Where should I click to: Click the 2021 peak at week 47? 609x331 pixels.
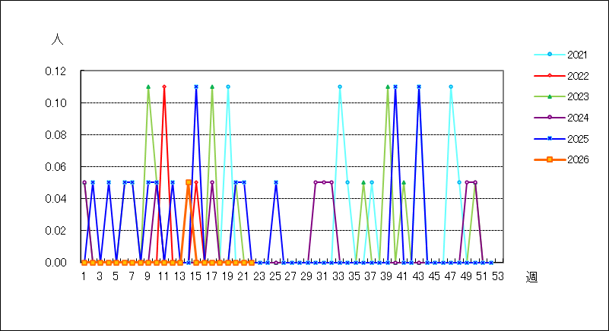[451, 87]
